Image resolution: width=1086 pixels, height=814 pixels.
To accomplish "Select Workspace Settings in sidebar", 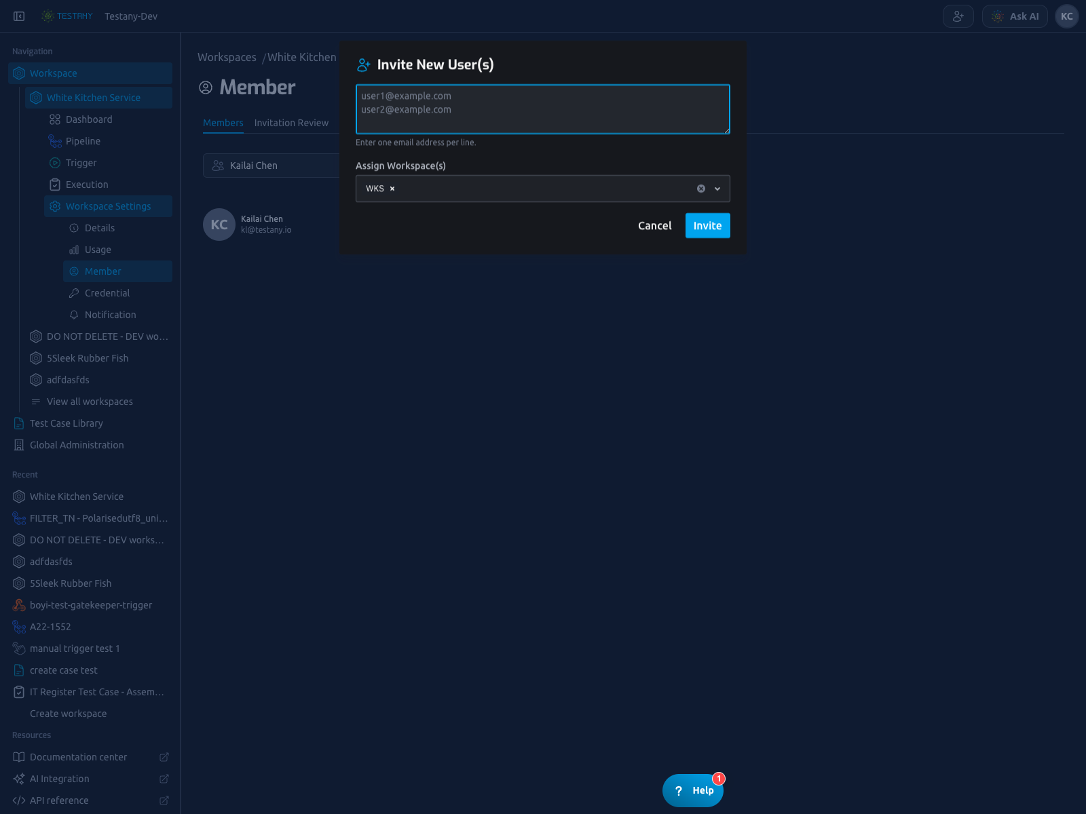I will click(108, 206).
